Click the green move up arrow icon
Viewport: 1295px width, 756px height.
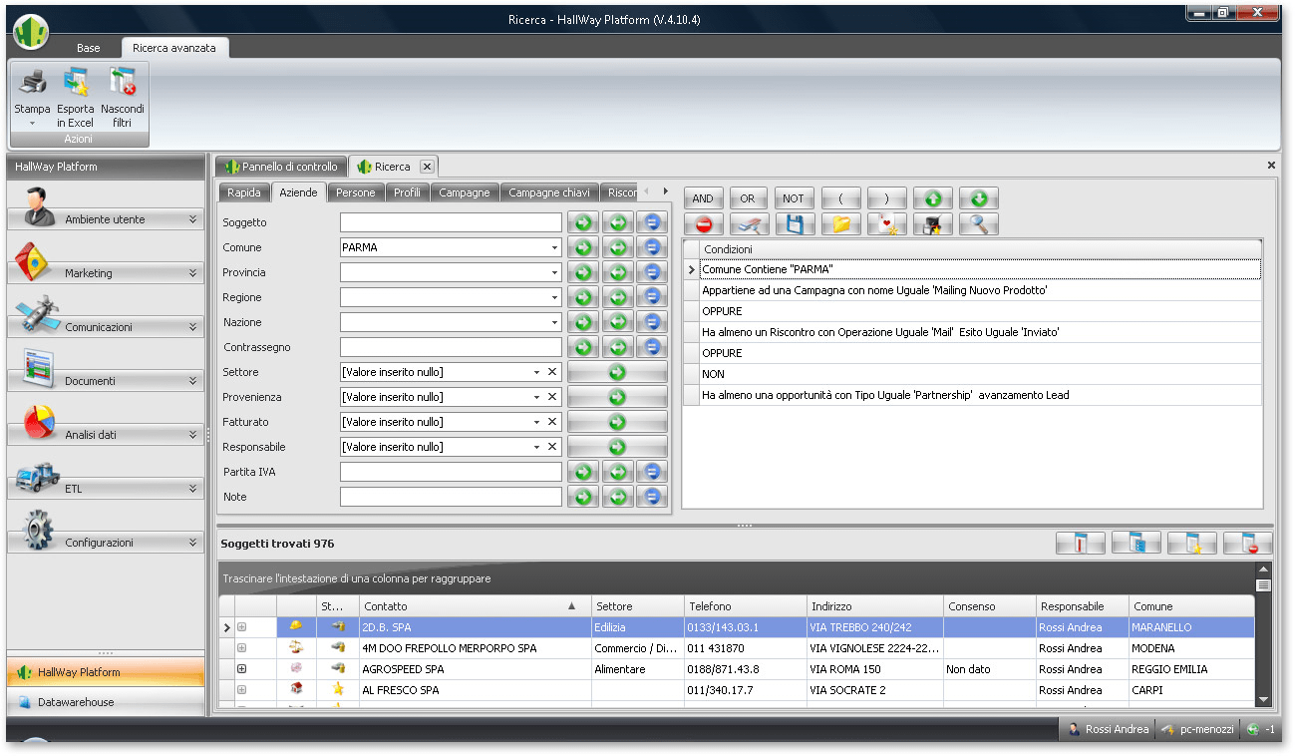[932, 198]
